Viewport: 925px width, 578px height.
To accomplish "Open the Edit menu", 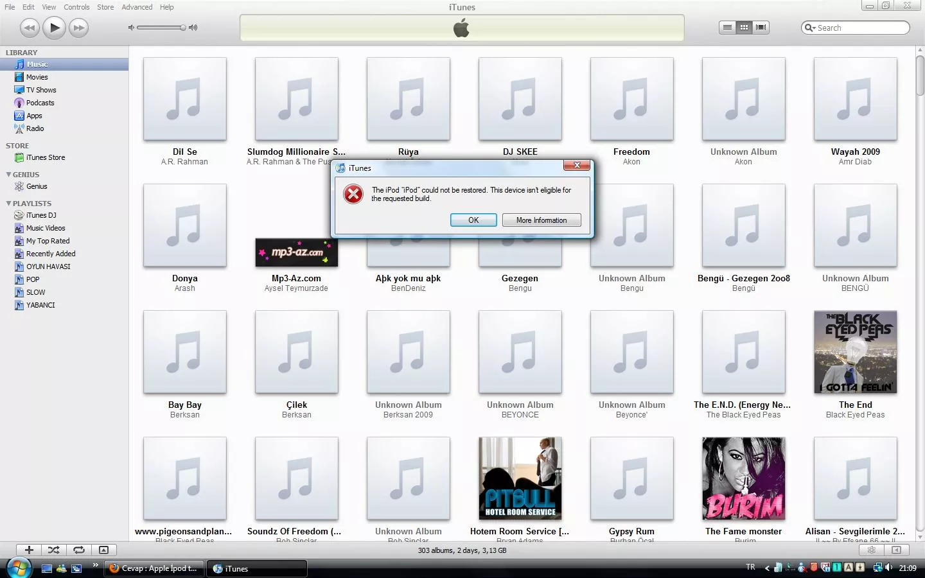I will pyautogui.click(x=28, y=7).
